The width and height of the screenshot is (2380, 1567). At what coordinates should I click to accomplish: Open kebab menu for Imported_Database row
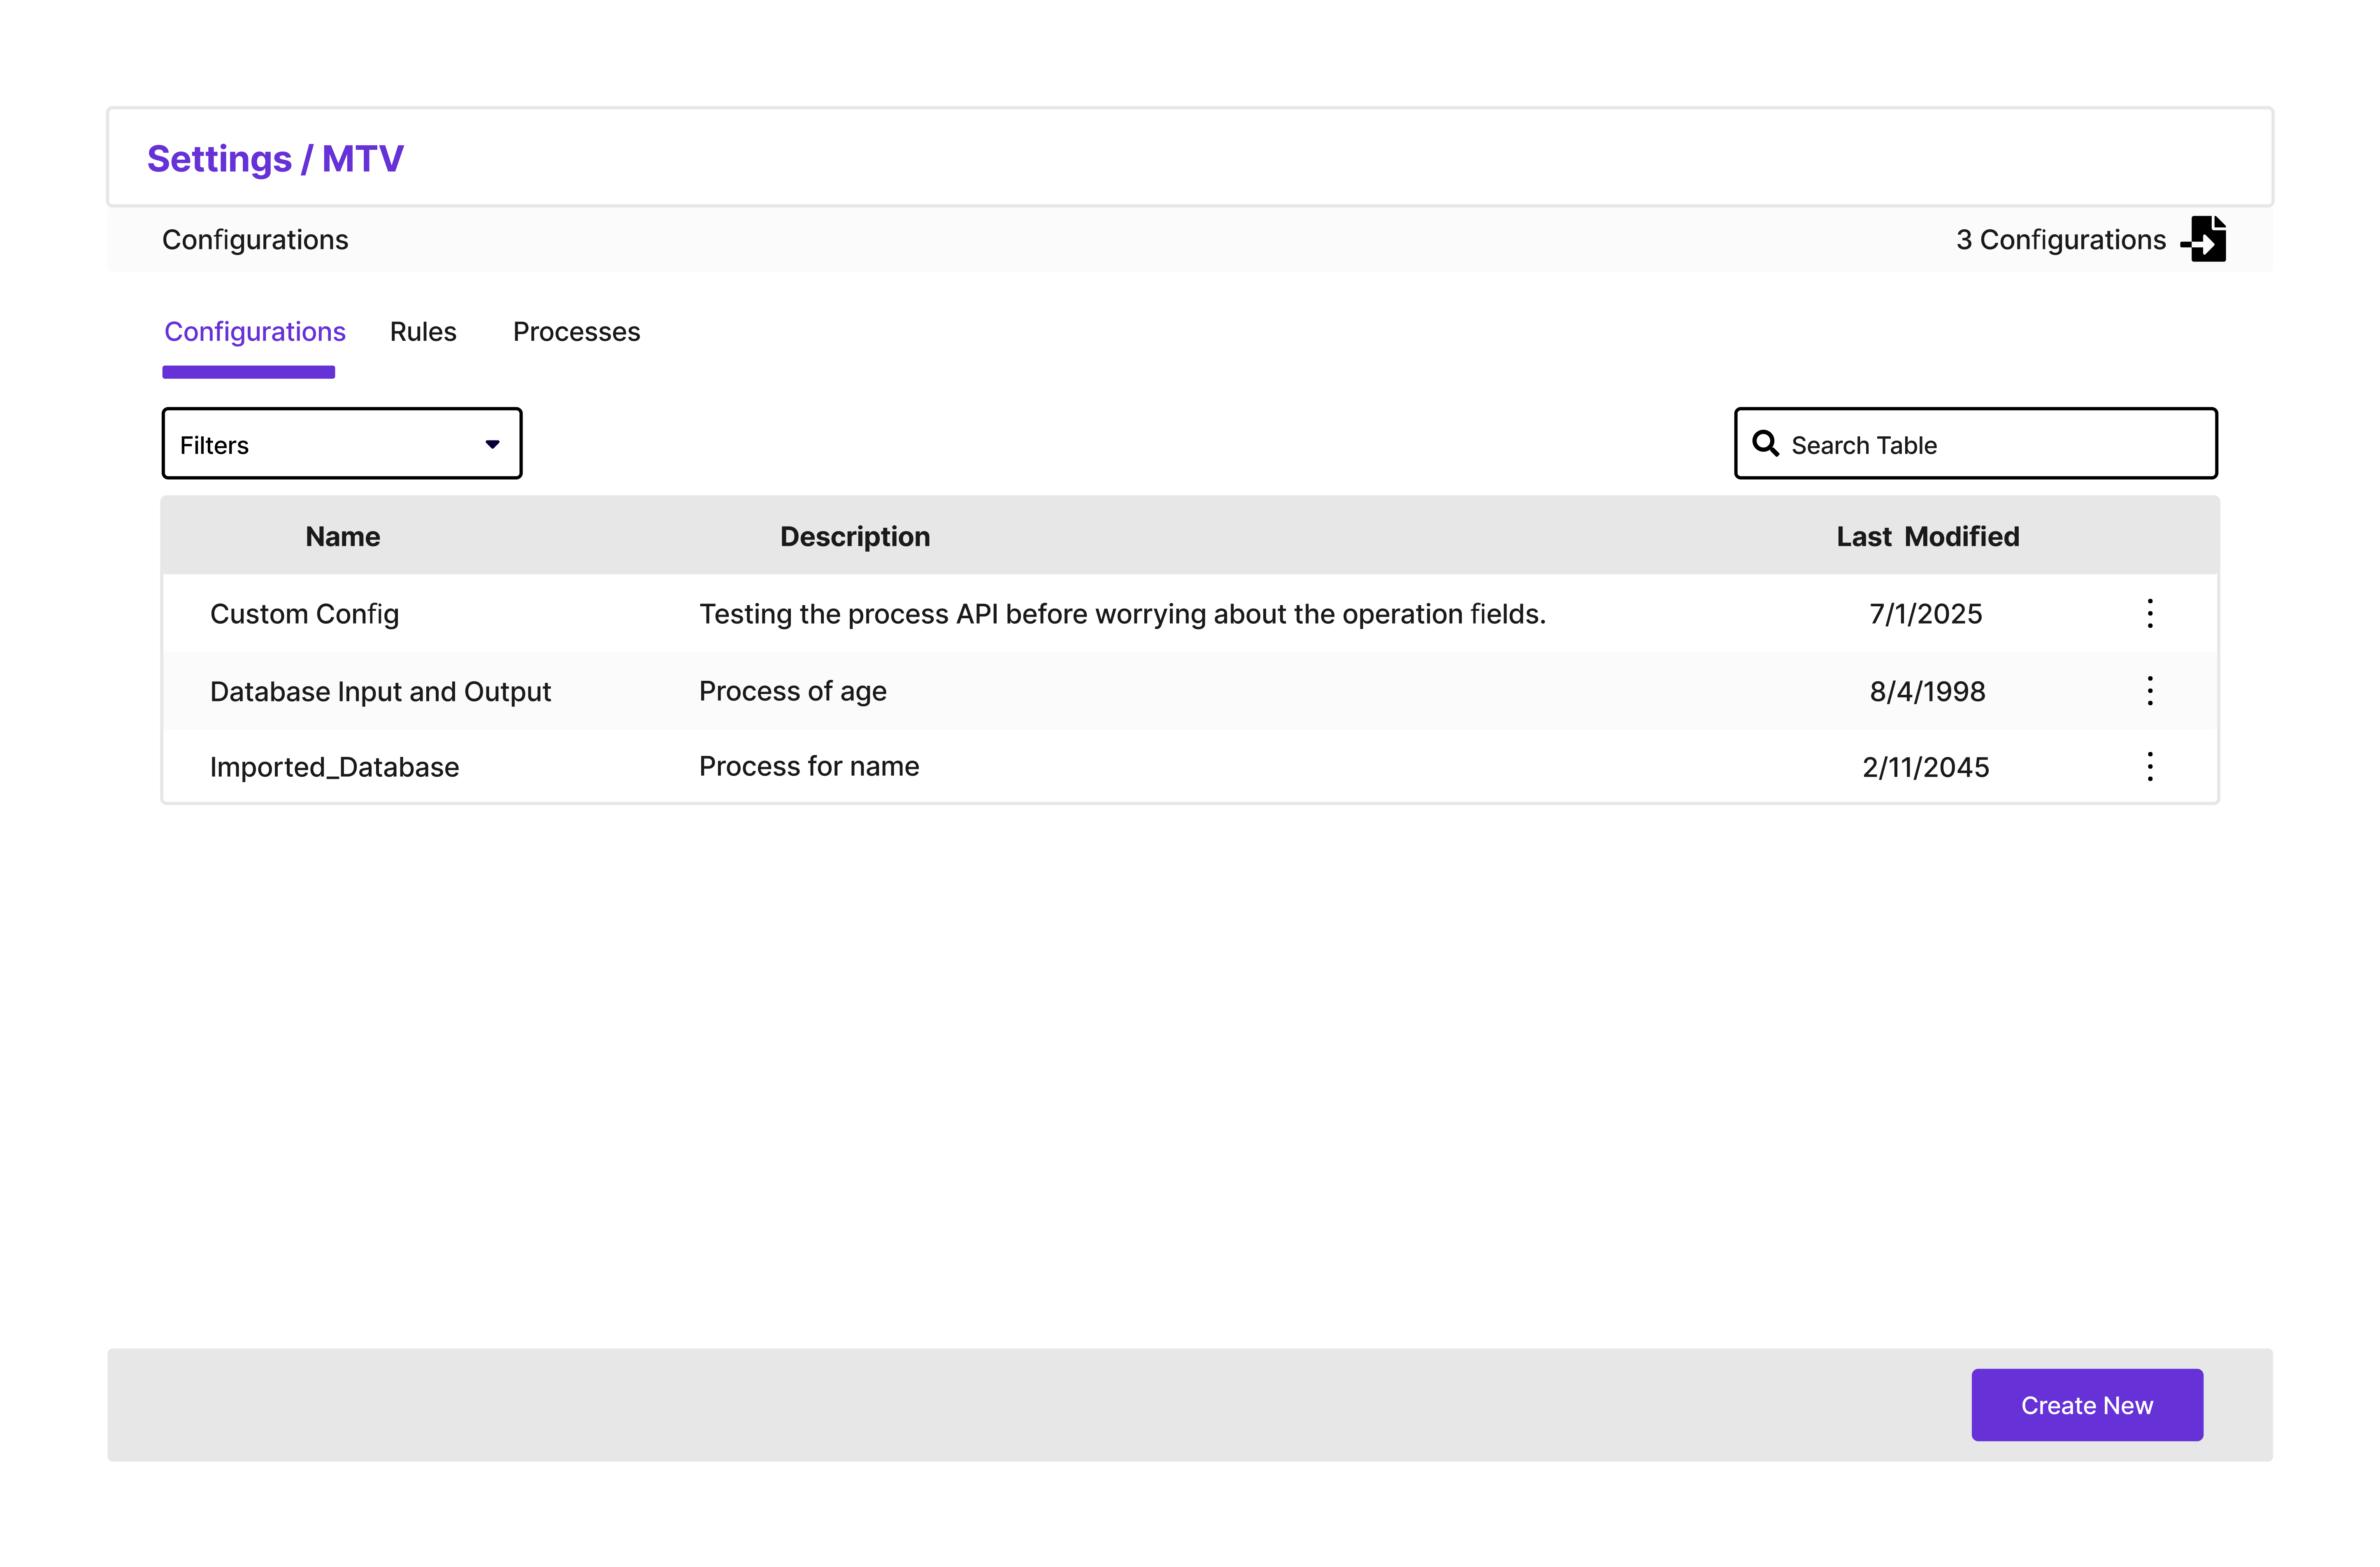pos(2150,767)
